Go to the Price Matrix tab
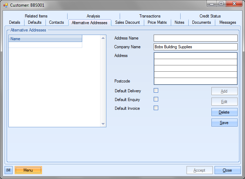Viewport: 245px width, 179px height. [157, 22]
